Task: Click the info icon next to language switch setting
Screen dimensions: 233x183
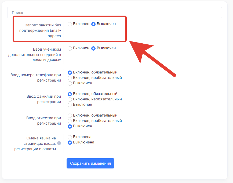Action: 59,143
